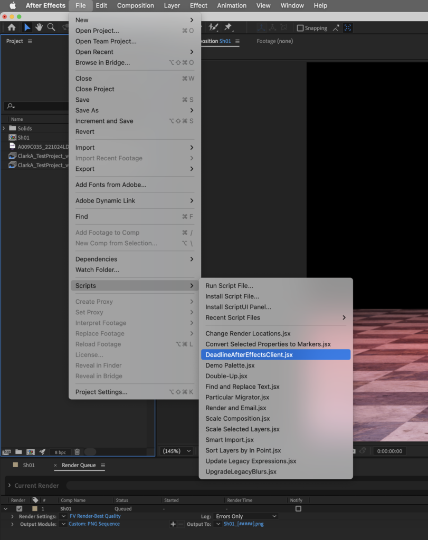Select the Zoom magnifier tool
The height and width of the screenshot is (540, 428).
pyautogui.click(x=51, y=27)
